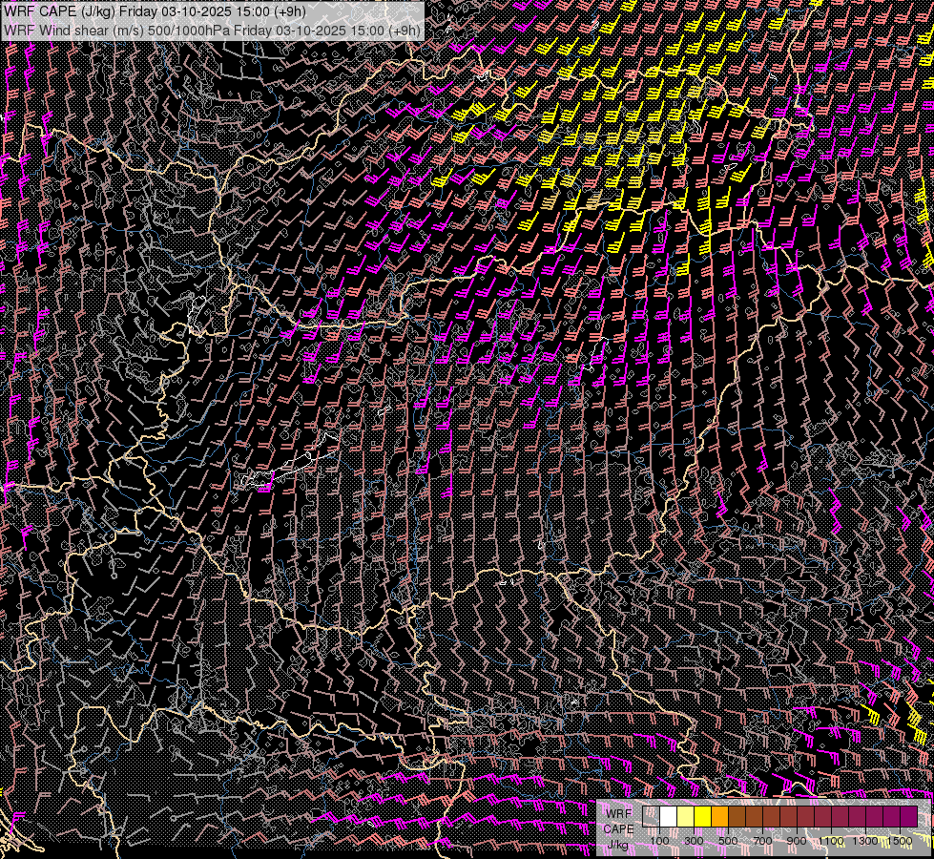Click the 1300 label on the legend scale

[865, 841]
